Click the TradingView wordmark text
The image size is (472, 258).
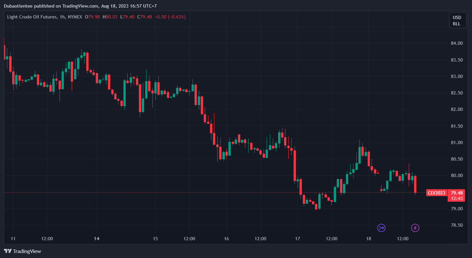click(27, 251)
